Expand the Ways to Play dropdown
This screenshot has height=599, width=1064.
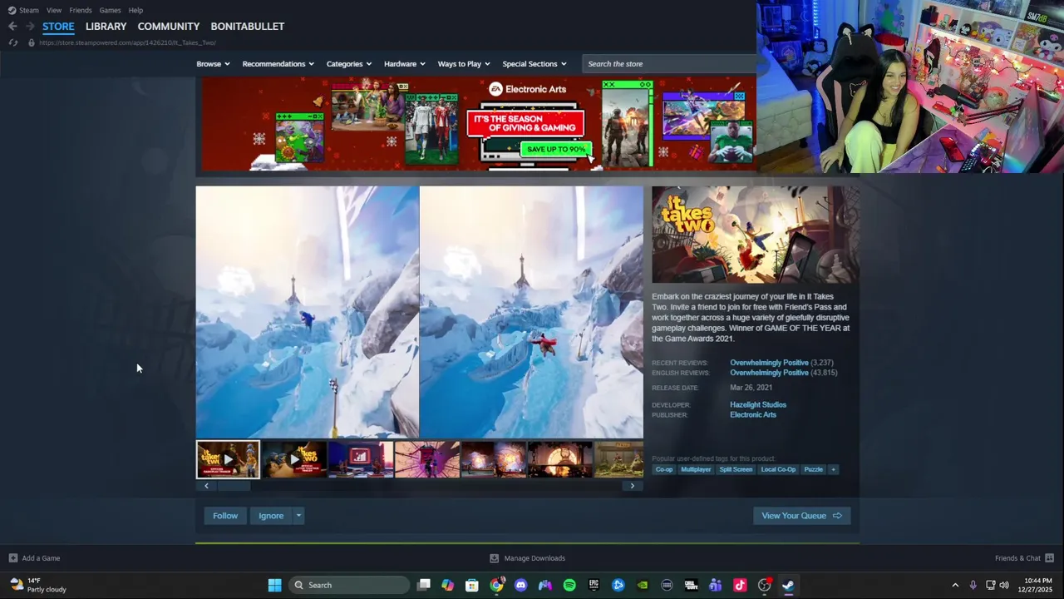coord(464,64)
